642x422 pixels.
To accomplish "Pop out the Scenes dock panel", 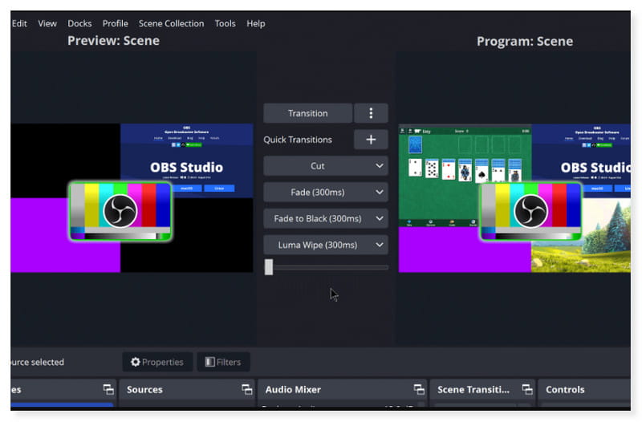I will (108, 390).
